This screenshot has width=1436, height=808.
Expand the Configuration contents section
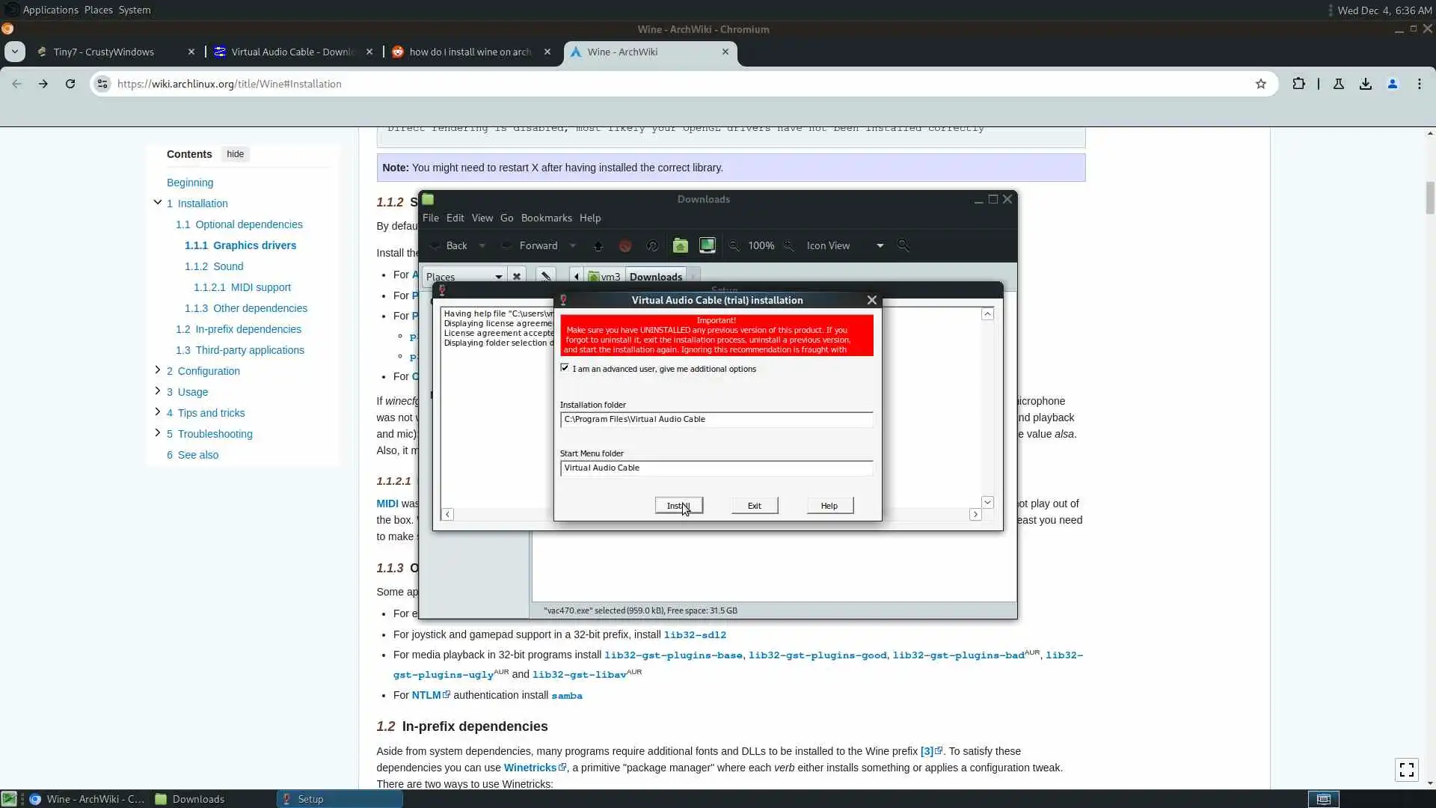coord(157,370)
